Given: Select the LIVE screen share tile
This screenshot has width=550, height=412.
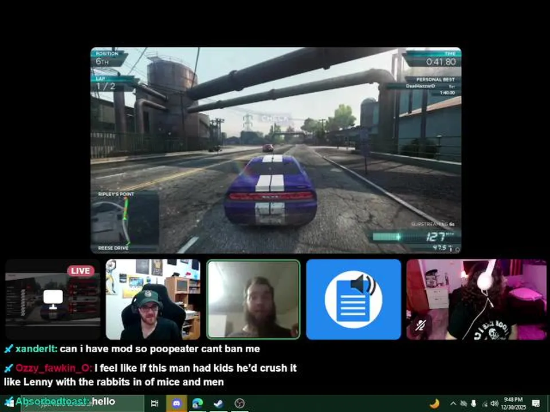Looking at the screenshot, I should [53, 299].
